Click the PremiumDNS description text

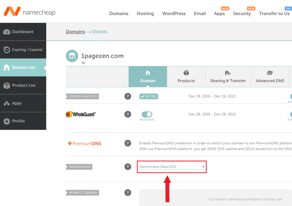(x=216, y=146)
